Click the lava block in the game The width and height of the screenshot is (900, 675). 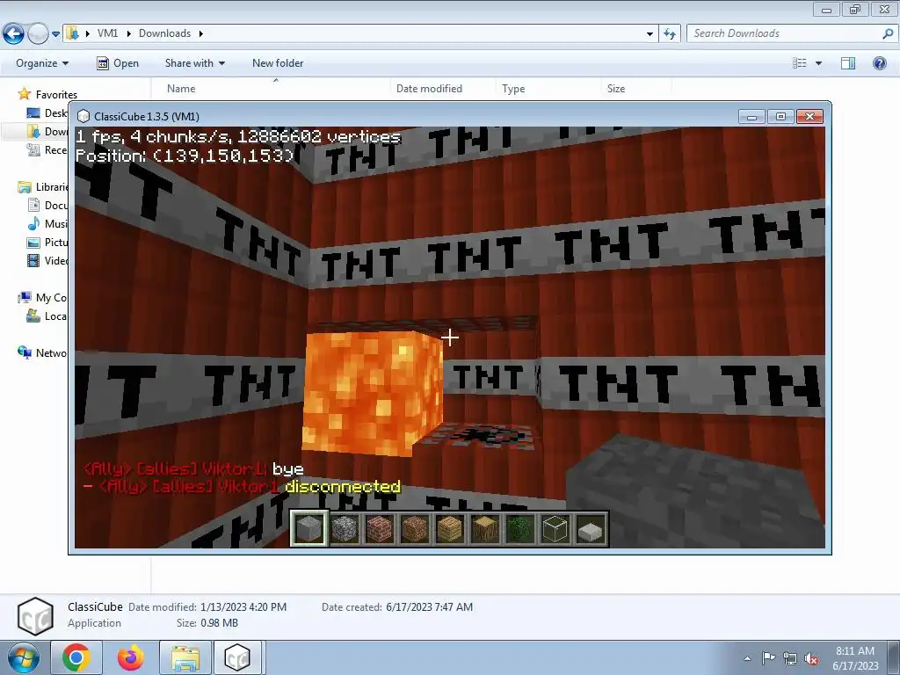point(373,392)
